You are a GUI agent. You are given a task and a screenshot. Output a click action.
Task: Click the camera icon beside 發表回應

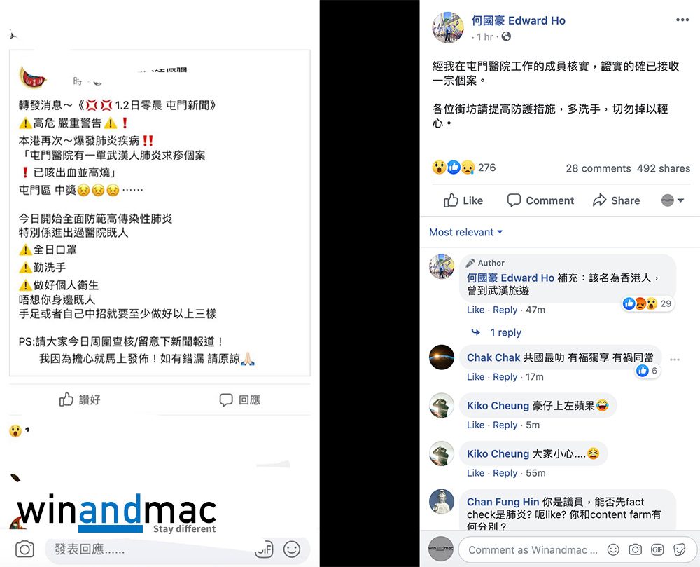click(24, 549)
